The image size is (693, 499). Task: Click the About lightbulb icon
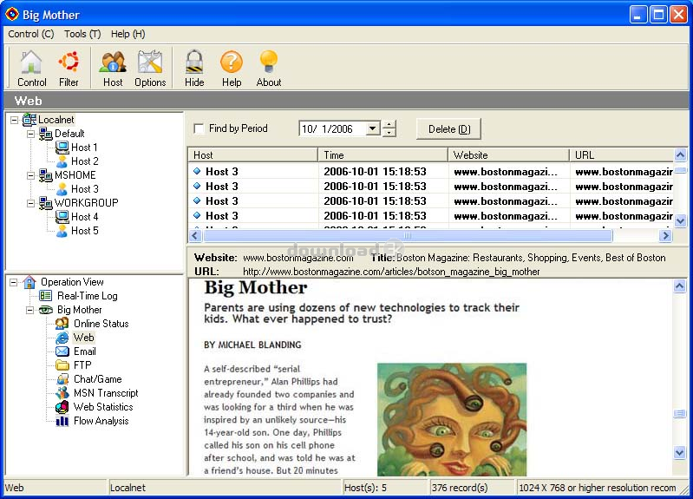pos(269,69)
